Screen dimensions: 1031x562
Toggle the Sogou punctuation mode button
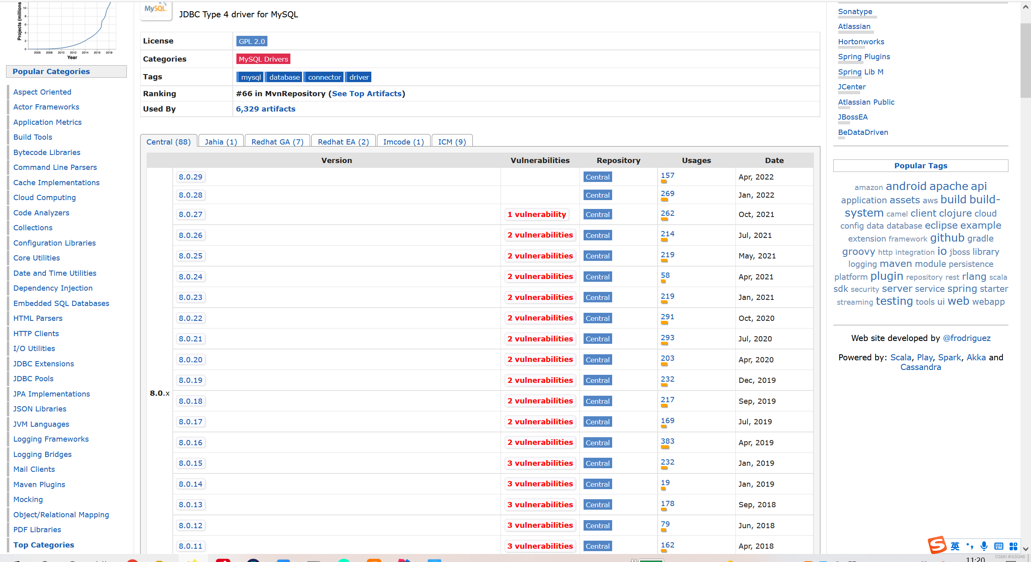(970, 546)
